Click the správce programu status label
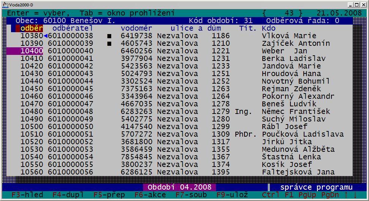The height and width of the screenshot is (201, 369). point(317,187)
